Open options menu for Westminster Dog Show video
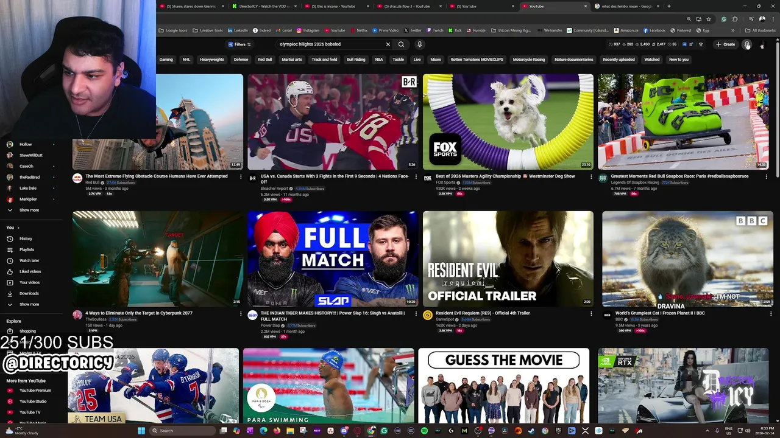The width and height of the screenshot is (780, 438). 590,176
